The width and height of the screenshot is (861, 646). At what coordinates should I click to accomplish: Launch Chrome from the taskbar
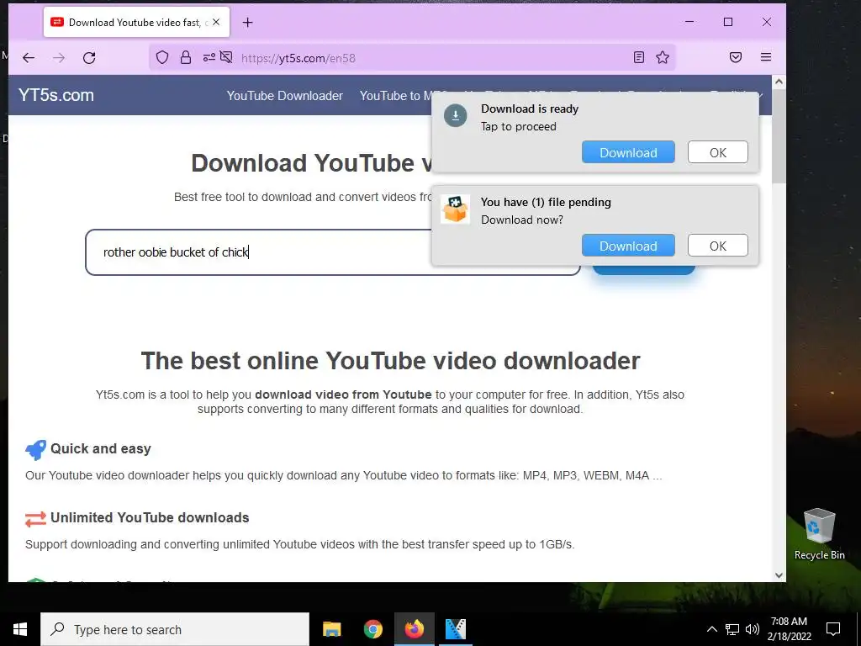[372, 629]
